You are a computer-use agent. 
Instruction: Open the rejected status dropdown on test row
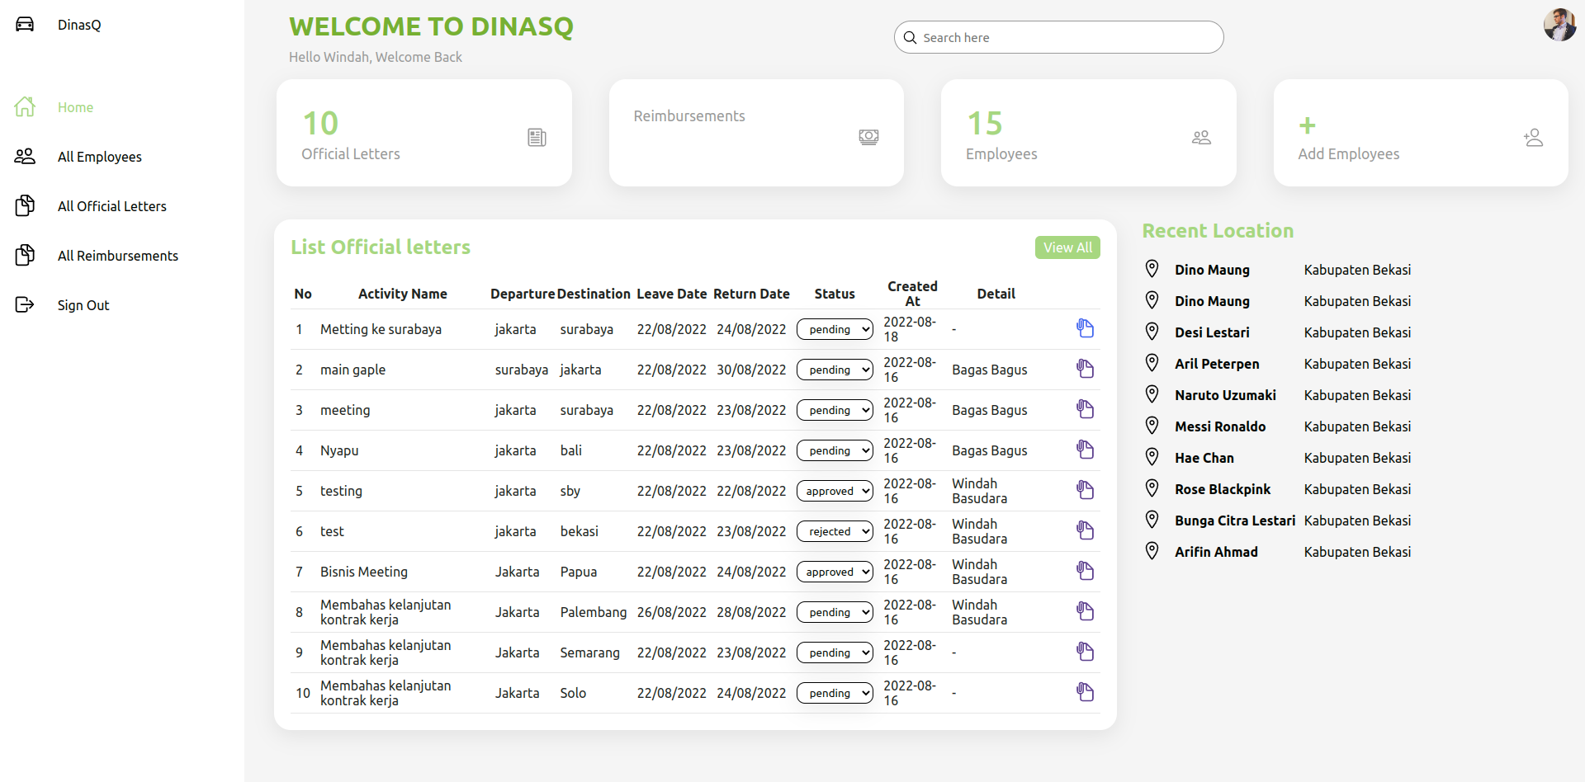point(835,530)
